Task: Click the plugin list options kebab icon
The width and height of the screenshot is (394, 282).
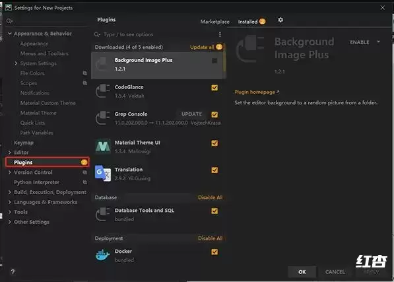Action: [x=220, y=34]
